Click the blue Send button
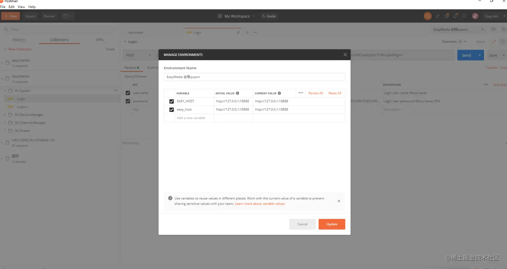Viewport: 507px width, 269px height. [466, 55]
